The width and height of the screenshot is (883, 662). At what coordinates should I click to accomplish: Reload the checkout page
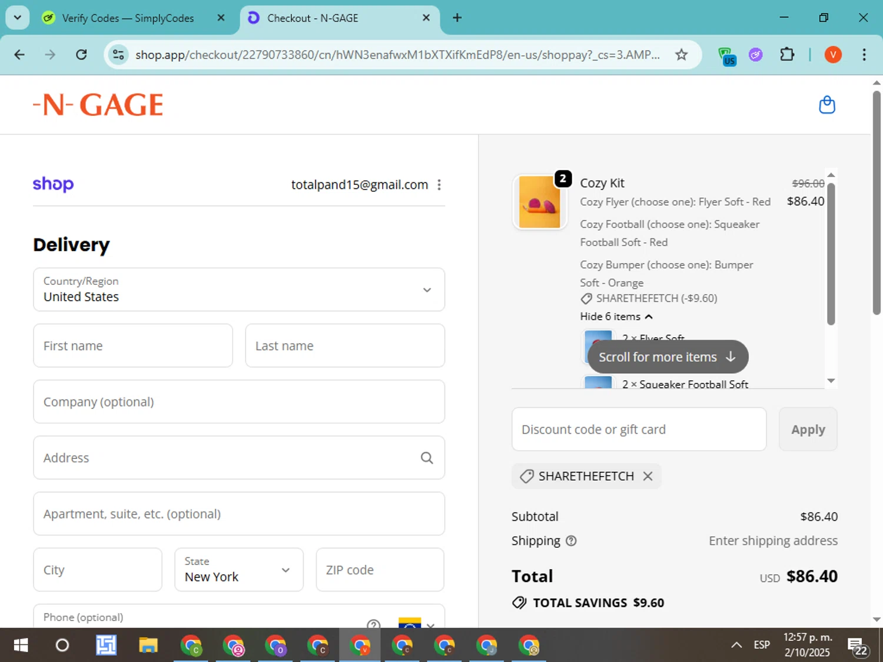81,55
